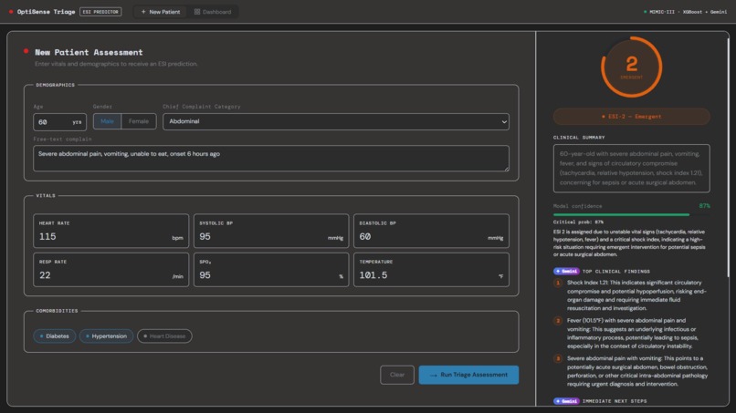The image size is (736, 413).
Task: Click finding number 3 abdominal pain icon
Action: click(x=558, y=358)
